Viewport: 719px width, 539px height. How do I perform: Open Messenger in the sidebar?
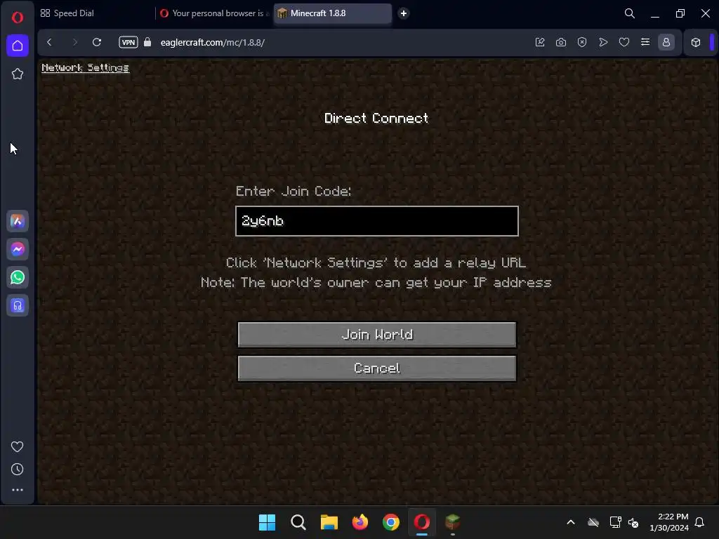click(18, 249)
